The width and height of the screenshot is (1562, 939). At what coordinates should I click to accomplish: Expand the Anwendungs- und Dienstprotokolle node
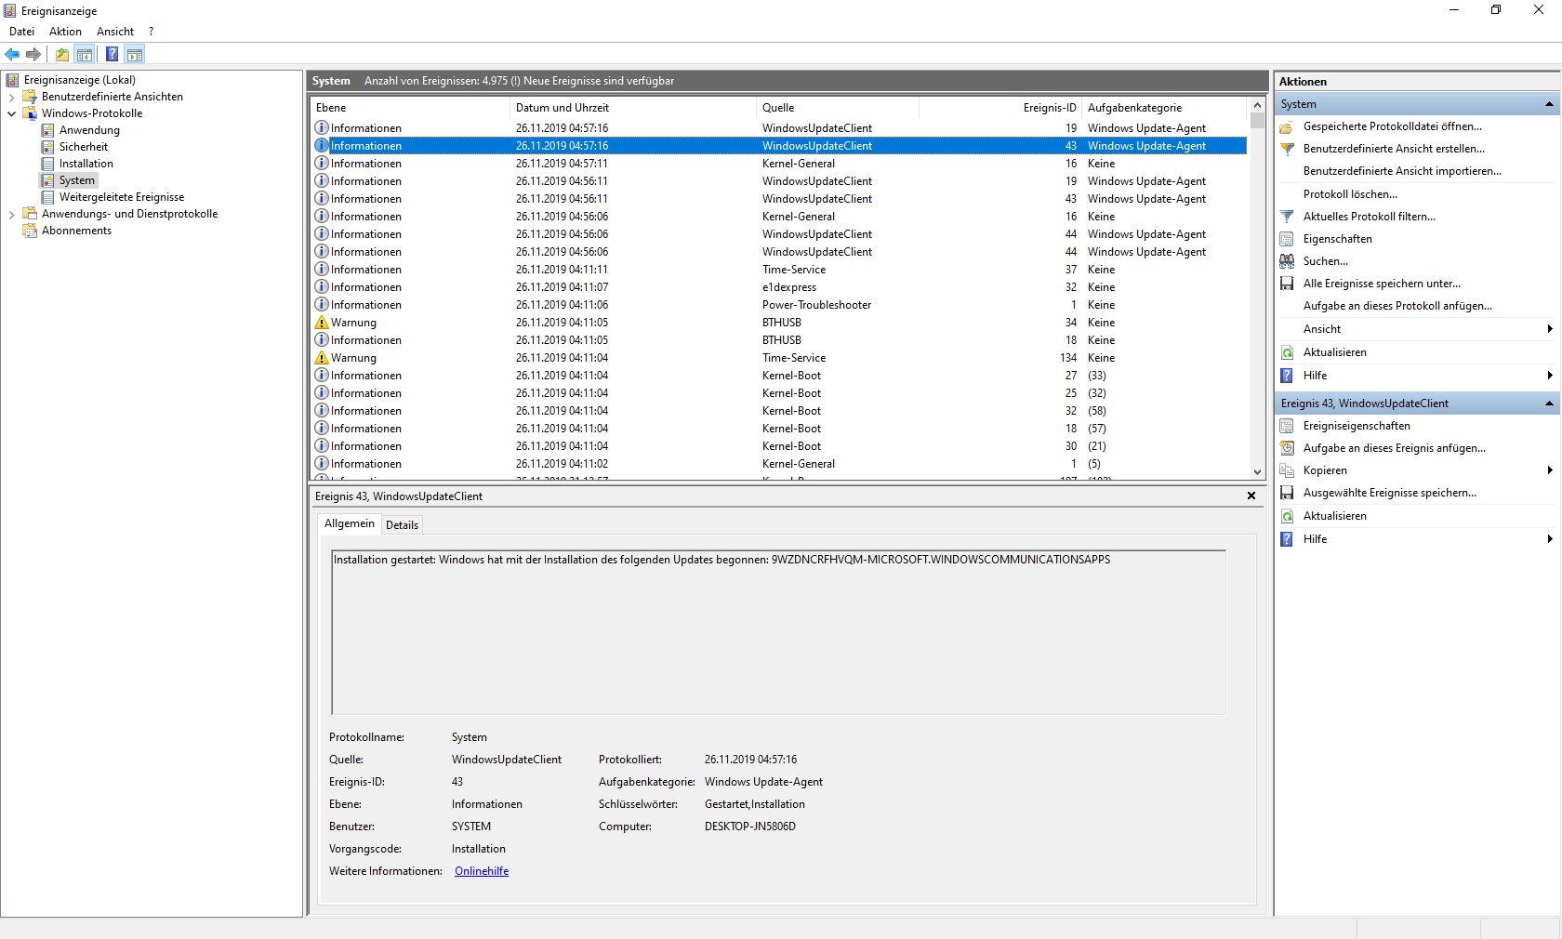coord(11,214)
